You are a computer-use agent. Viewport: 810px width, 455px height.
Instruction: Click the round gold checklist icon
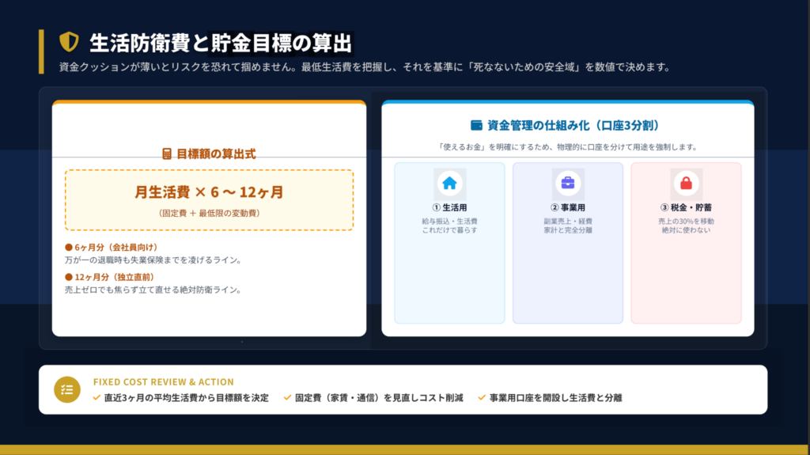tap(66, 389)
